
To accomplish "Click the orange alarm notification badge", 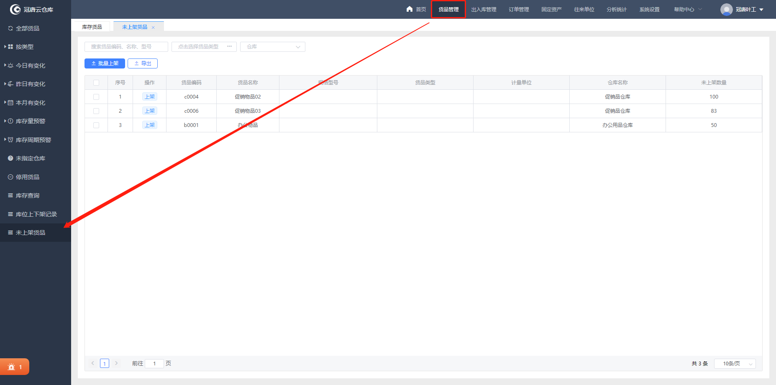I will (15, 367).
